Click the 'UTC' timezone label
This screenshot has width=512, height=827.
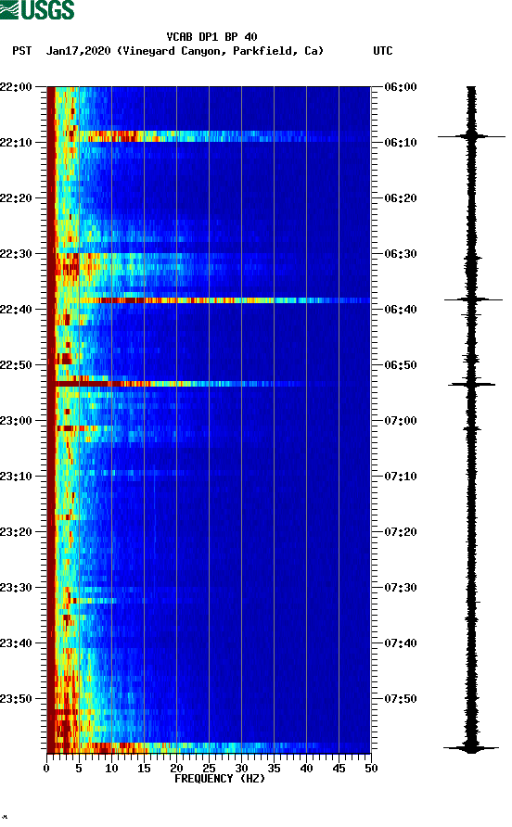point(383,51)
